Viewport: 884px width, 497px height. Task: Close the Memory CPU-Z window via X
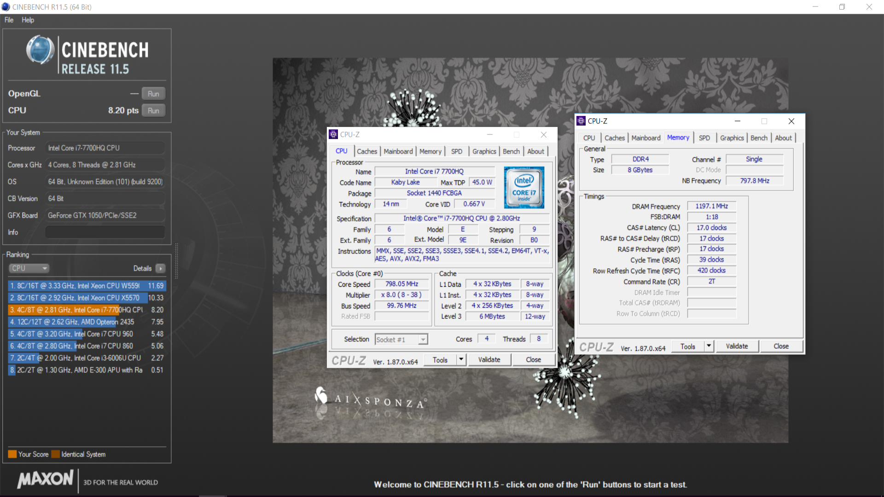tap(791, 121)
